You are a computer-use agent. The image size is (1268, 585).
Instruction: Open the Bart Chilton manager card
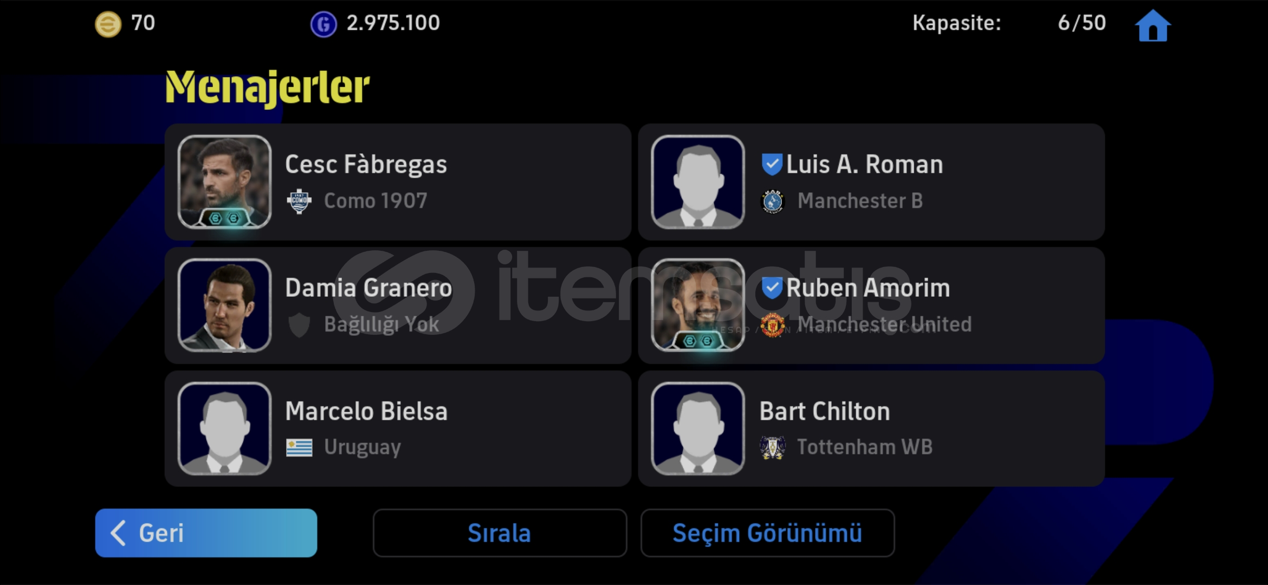tap(871, 428)
